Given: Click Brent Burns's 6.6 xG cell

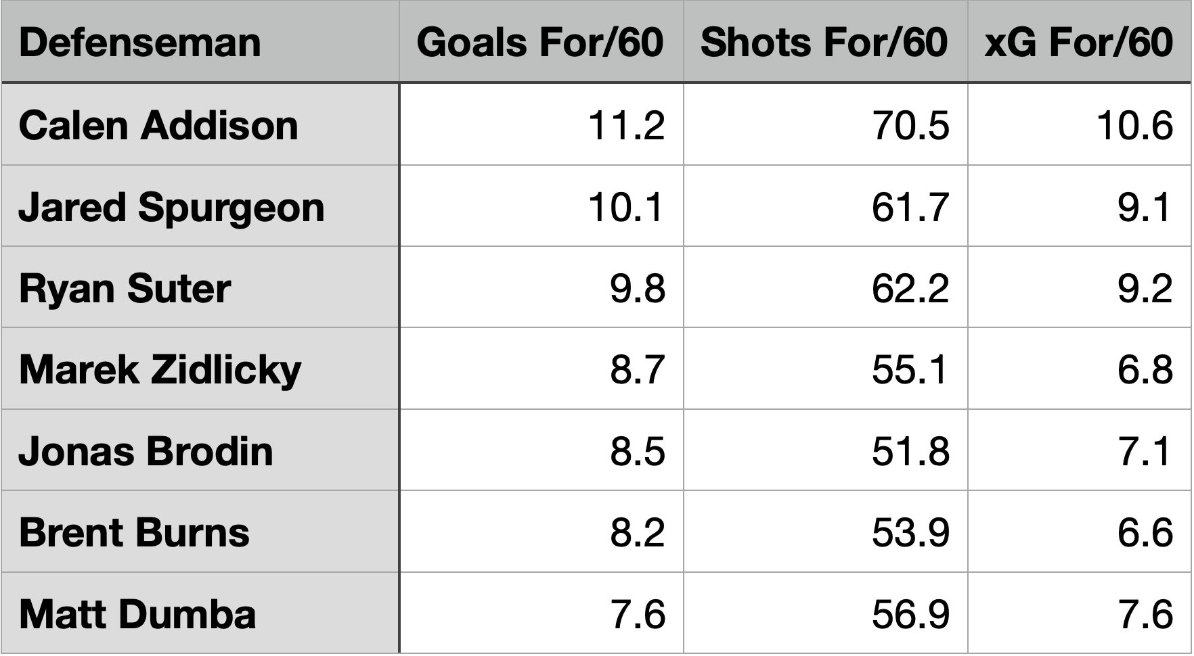Looking at the screenshot, I should (x=1145, y=533).
